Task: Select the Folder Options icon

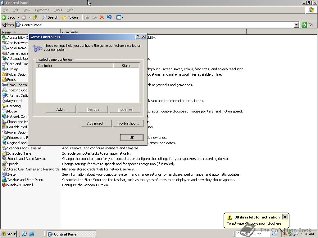Action: 4,74
